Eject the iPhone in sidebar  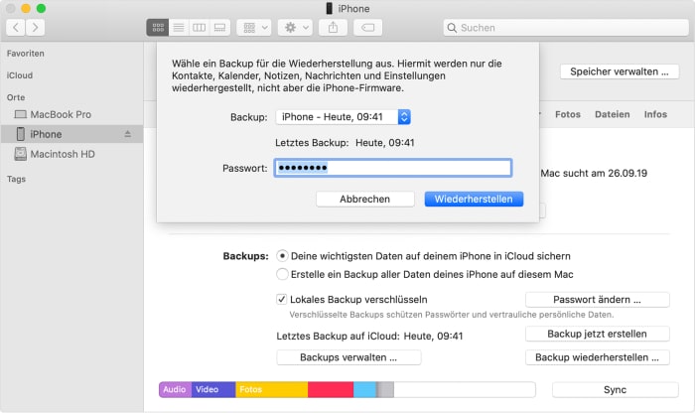tap(127, 134)
